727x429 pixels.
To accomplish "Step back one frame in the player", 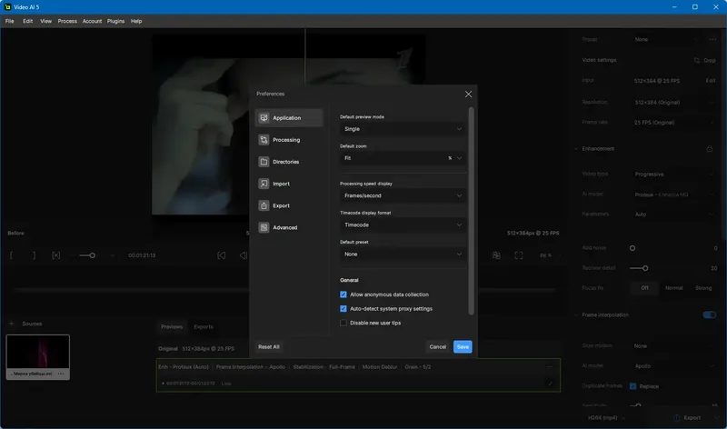I will coord(244,255).
